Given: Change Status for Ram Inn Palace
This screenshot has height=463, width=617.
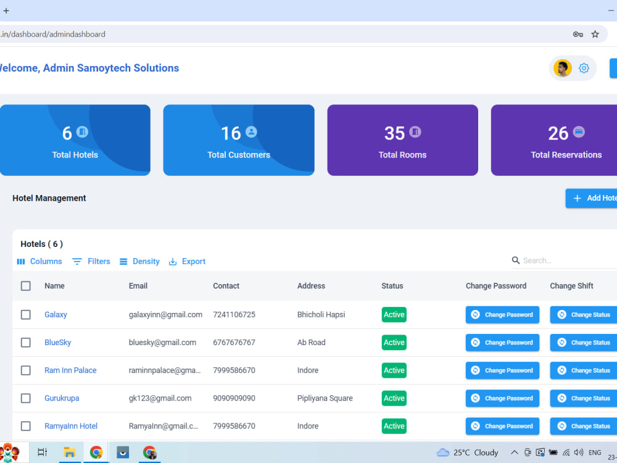Looking at the screenshot, I should 584,370.
